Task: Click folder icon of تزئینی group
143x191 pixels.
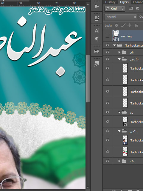Action: pyautogui.click(x=124, y=59)
